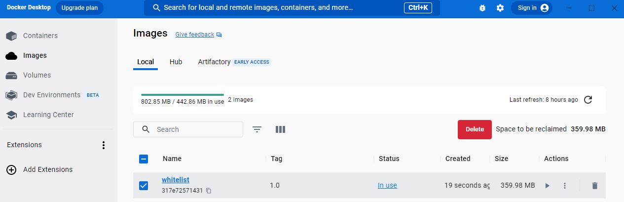Sort by the Created column header

(458, 159)
